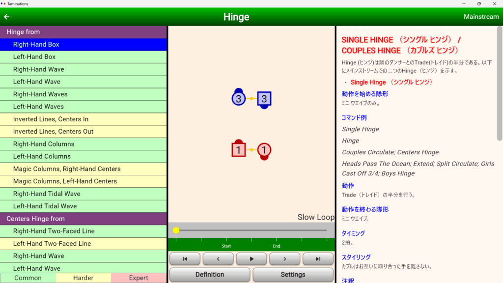Step backward one beat
This screenshot has height=283, width=503.
tap(218, 259)
